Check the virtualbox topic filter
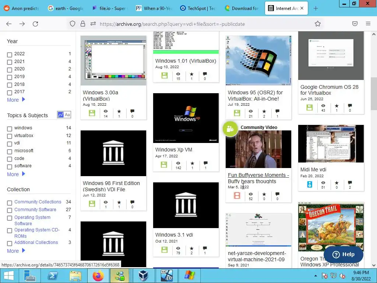The width and height of the screenshot is (377, 283). point(10,136)
